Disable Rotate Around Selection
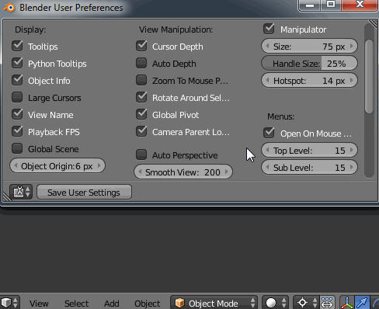 coord(141,98)
